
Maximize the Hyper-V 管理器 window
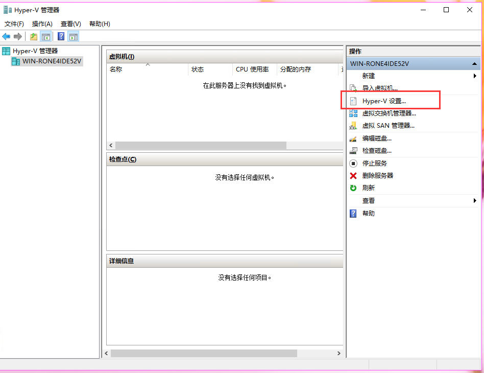click(x=446, y=10)
